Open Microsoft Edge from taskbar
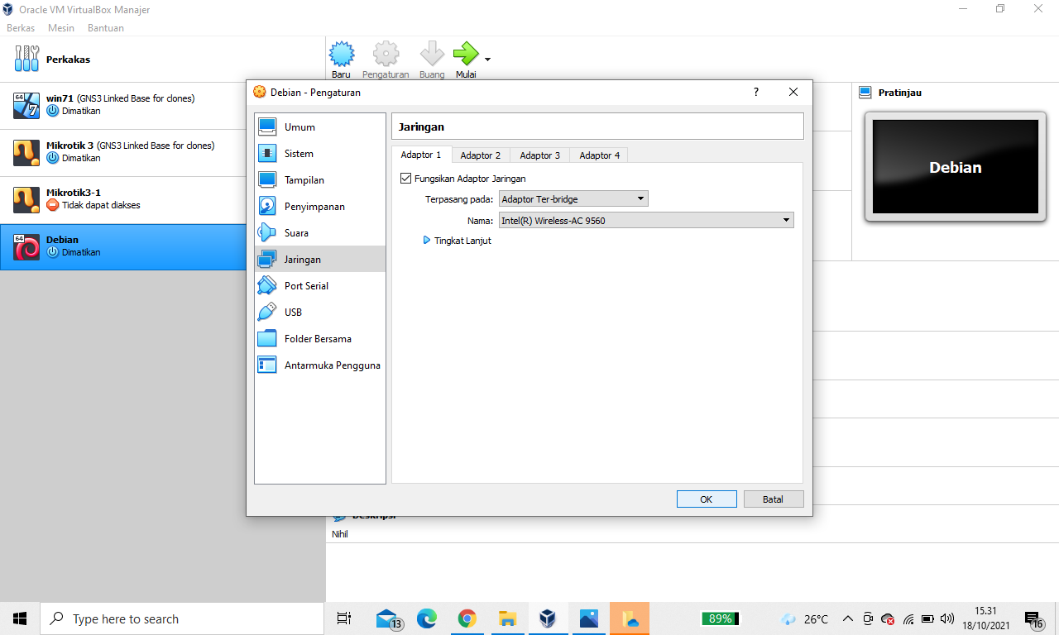Image resolution: width=1059 pixels, height=635 pixels. coord(427,618)
